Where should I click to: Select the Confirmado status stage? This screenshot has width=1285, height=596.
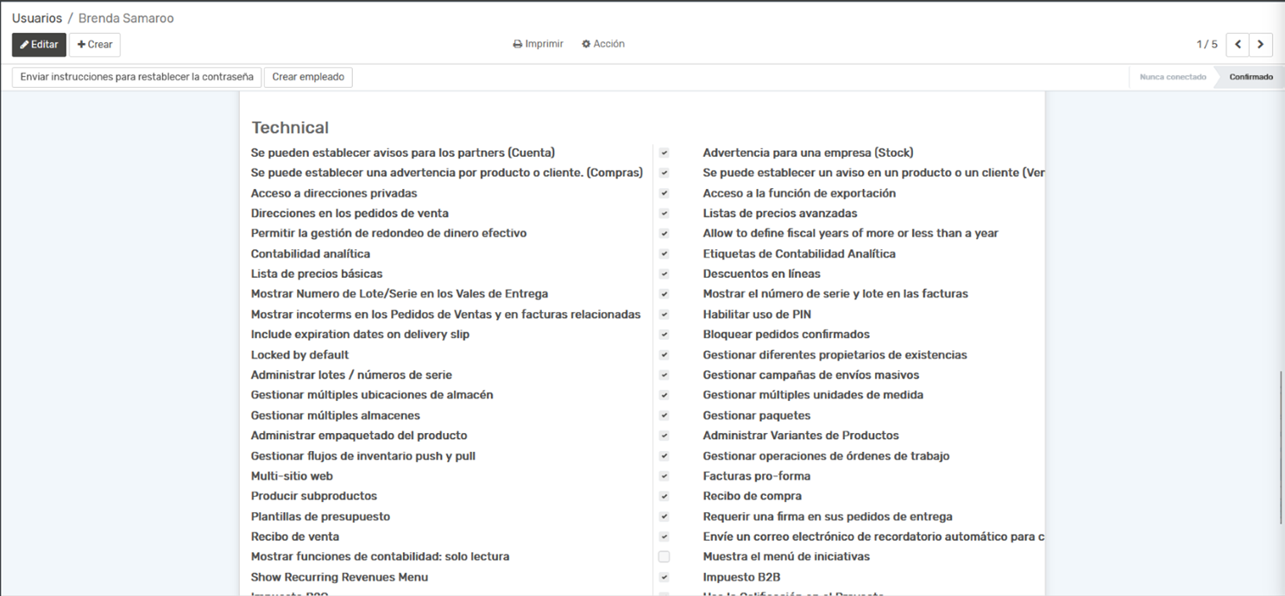tap(1250, 77)
